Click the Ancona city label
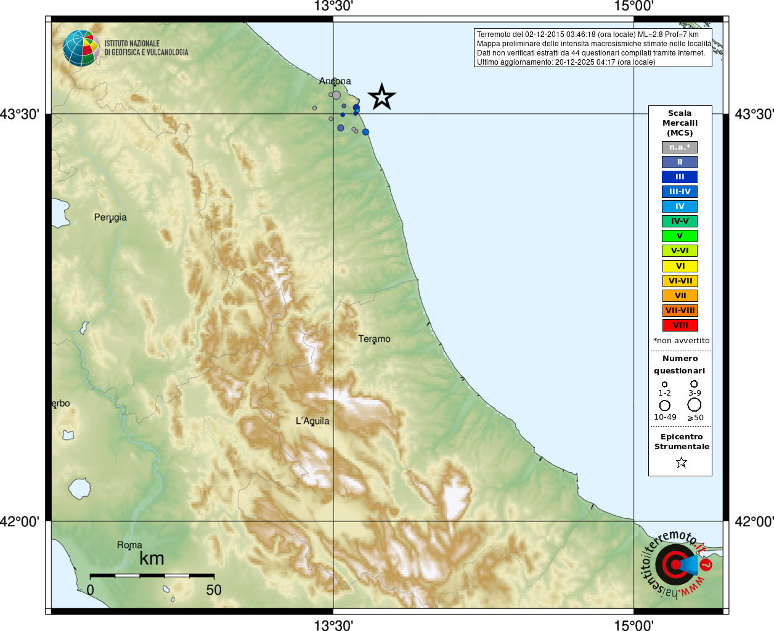The image size is (774, 631). tap(335, 81)
